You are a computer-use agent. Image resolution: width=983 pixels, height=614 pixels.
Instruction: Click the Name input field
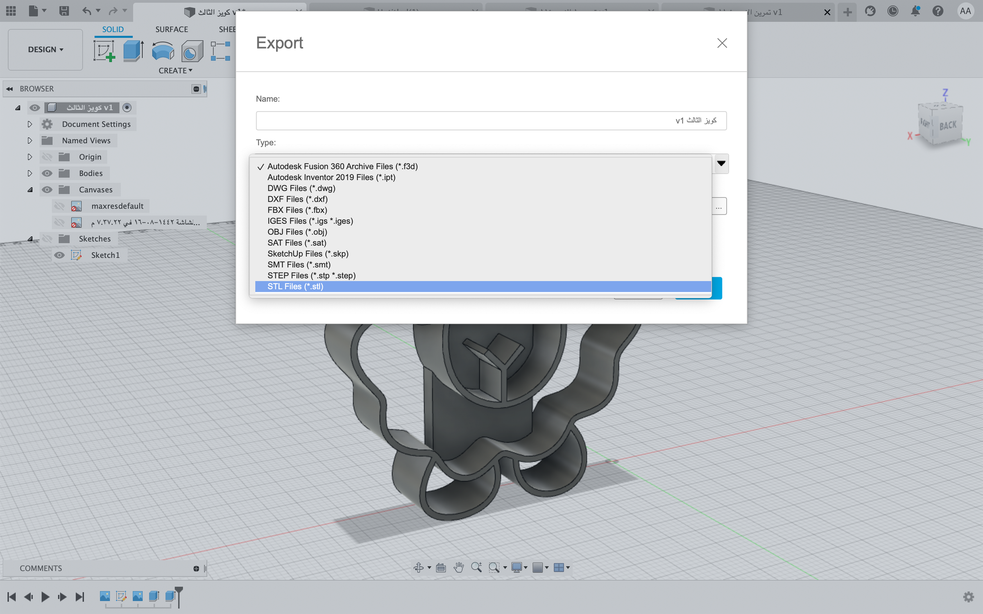coord(491,121)
